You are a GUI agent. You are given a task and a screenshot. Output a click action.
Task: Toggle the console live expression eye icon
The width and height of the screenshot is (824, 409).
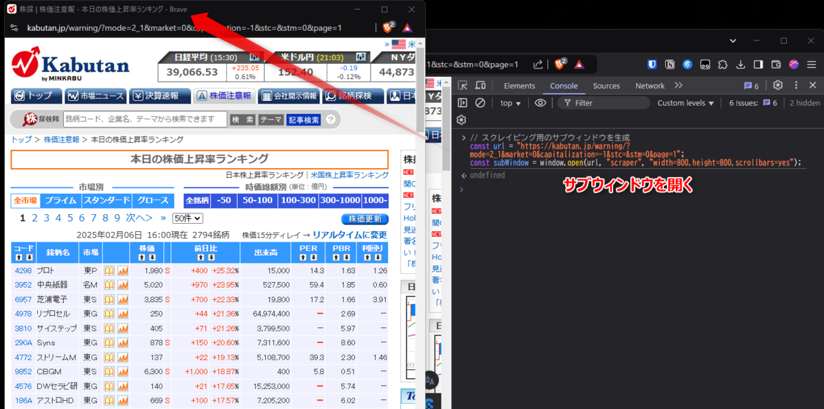click(540, 103)
